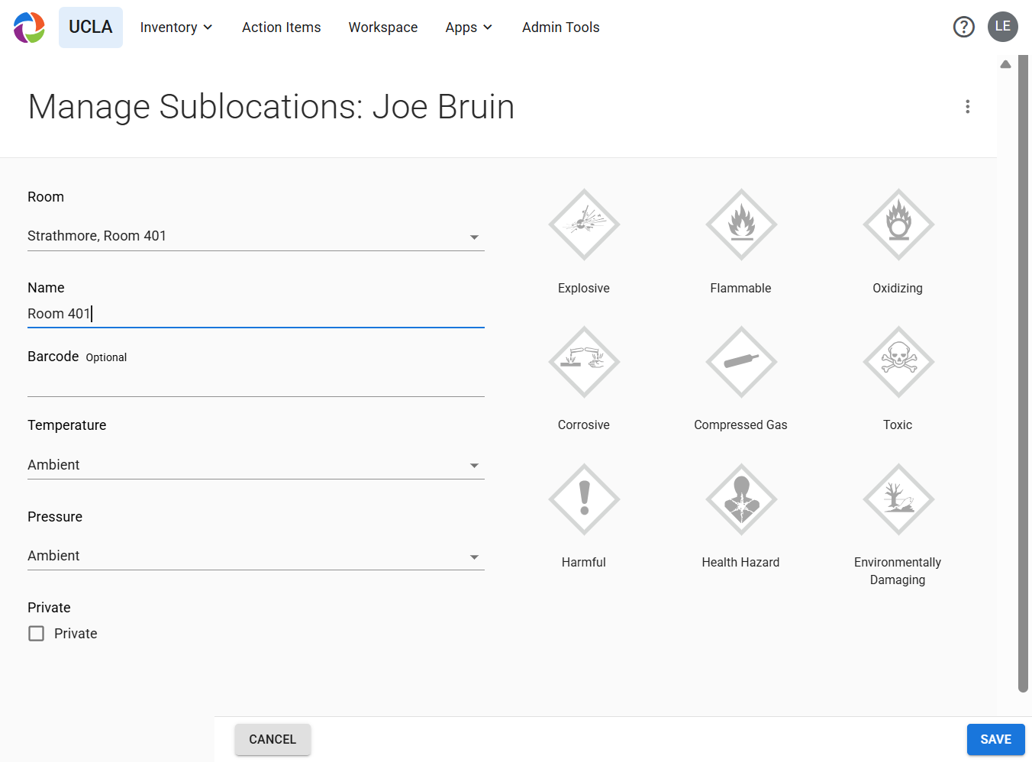Select the Corrosive hazard icon
Viewport: 1032px width, 762px height.
(584, 362)
